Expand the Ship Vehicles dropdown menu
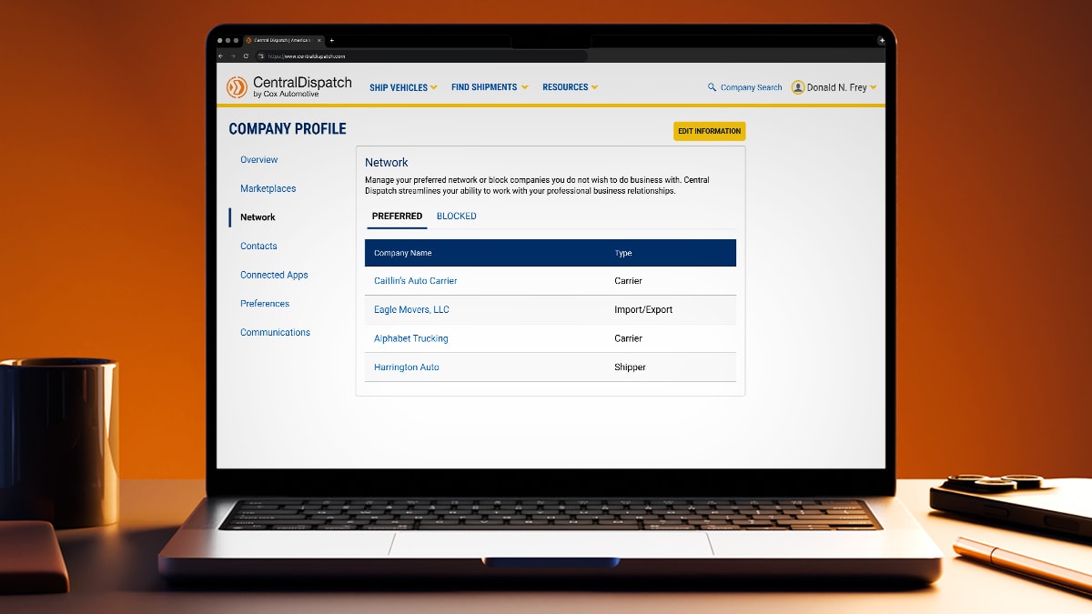 pos(403,87)
